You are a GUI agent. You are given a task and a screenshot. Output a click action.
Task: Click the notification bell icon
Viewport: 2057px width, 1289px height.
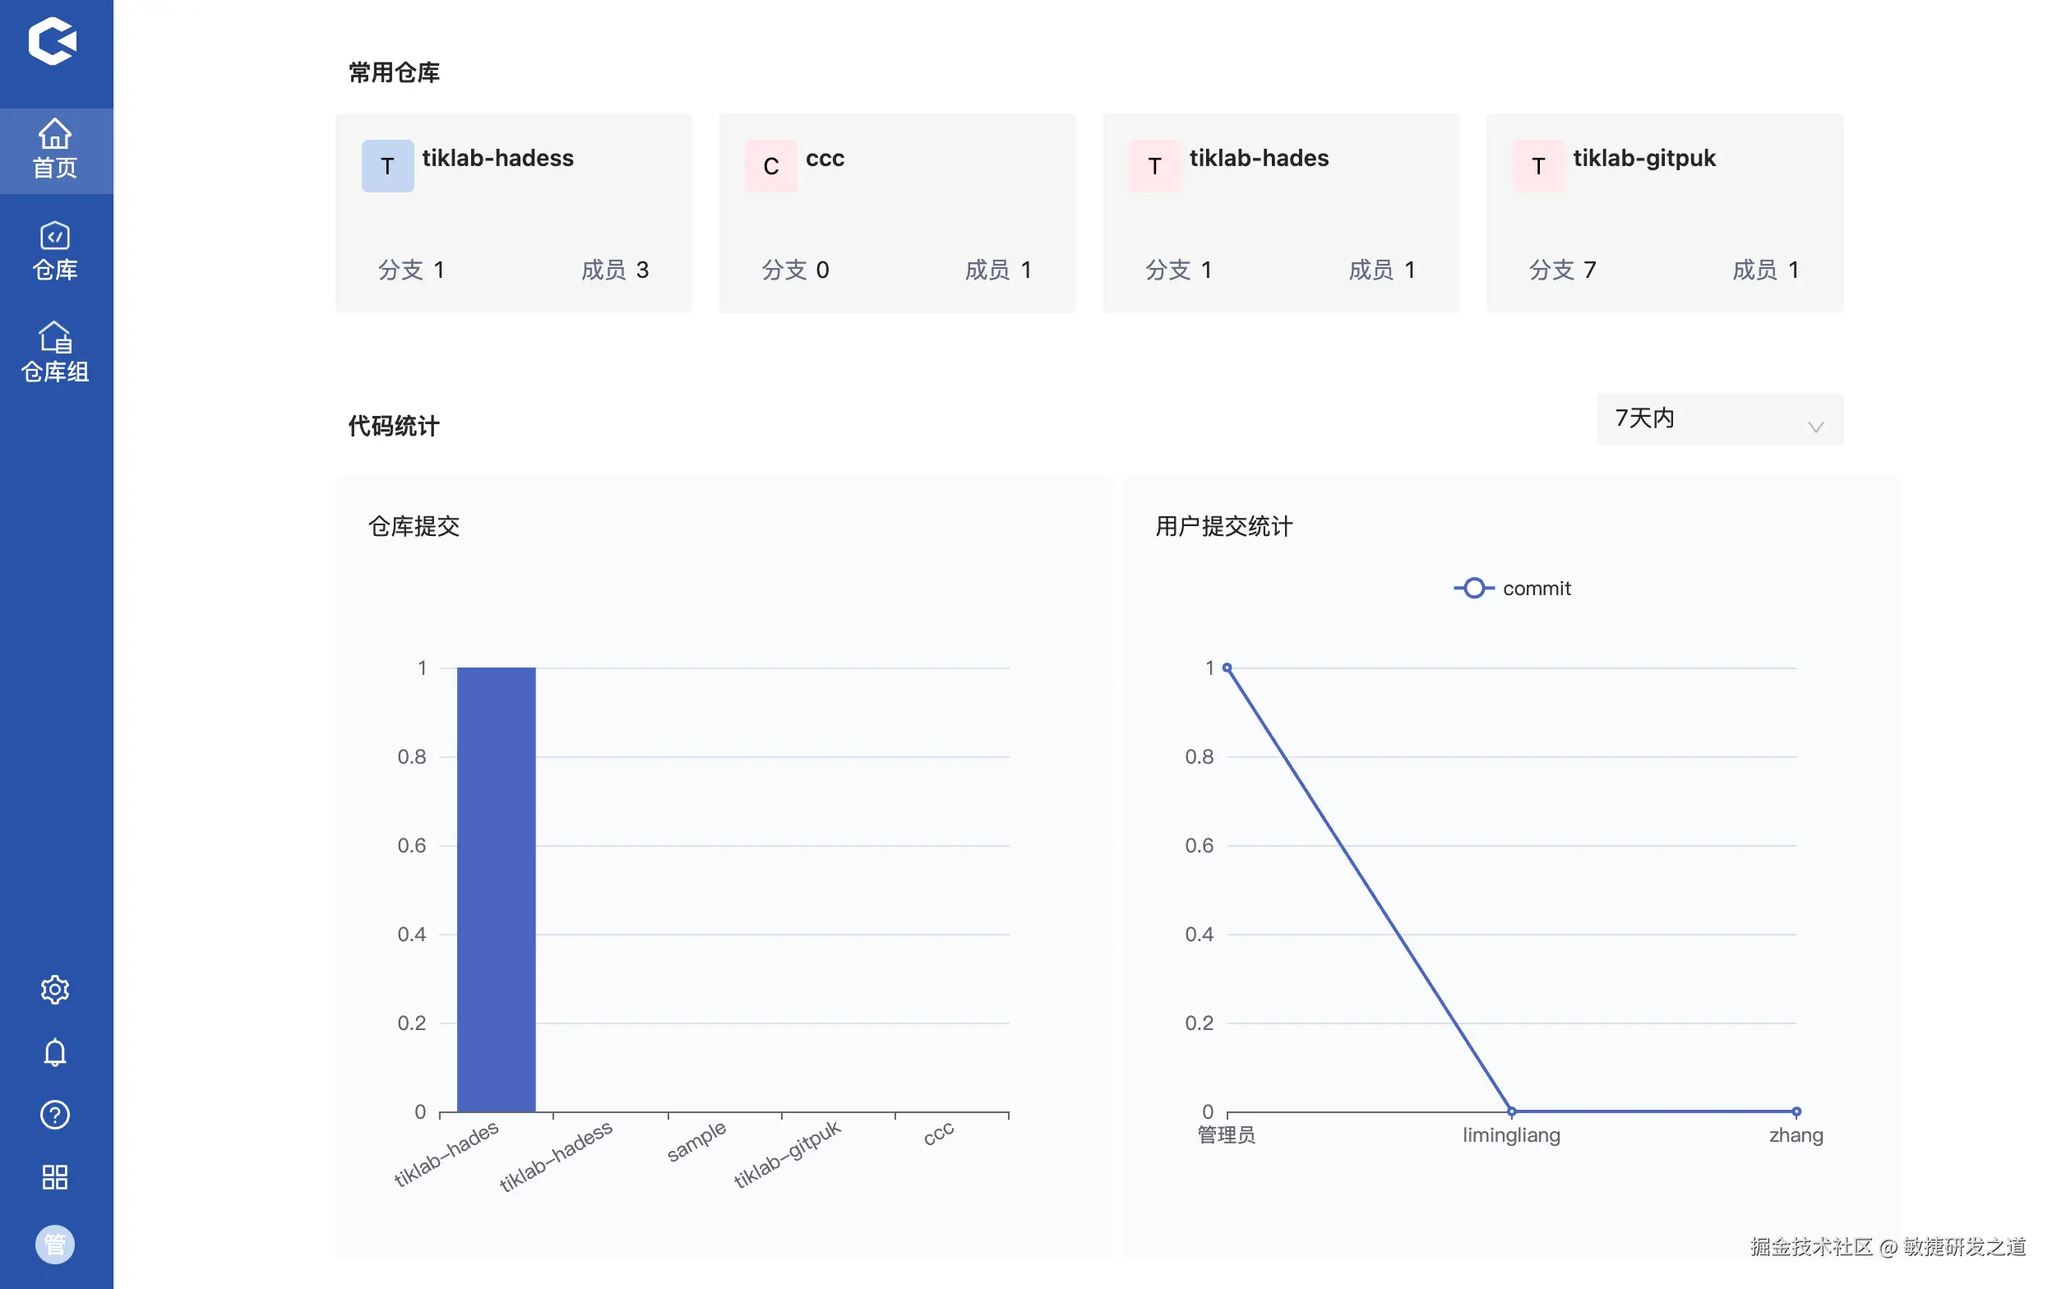[55, 1053]
